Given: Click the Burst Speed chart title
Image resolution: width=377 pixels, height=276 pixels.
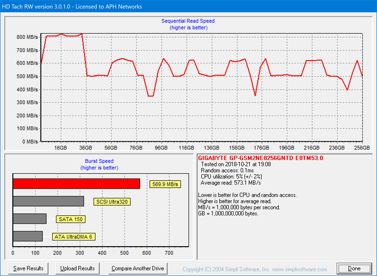Looking at the screenshot, I should point(99,161).
